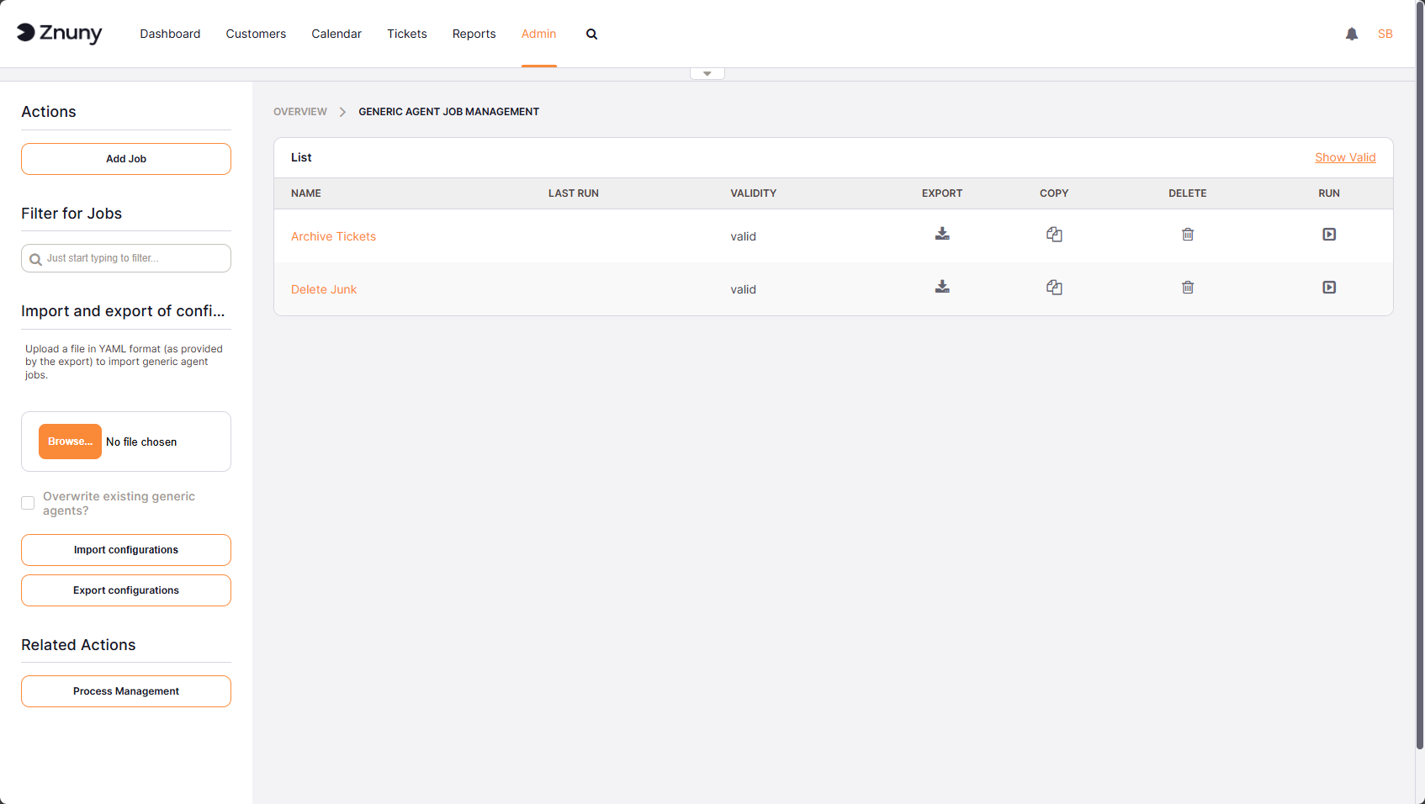1425x804 pixels.
Task: Click the job filter input field
Action: pos(125,257)
